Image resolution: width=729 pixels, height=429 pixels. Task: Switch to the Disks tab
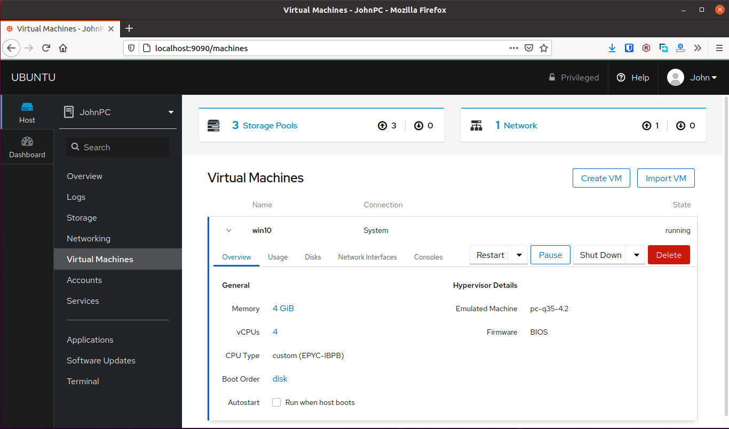click(x=313, y=257)
